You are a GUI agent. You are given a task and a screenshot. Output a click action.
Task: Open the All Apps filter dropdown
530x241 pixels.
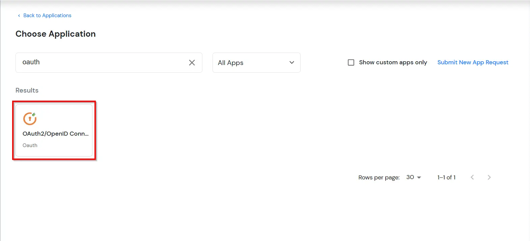256,63
